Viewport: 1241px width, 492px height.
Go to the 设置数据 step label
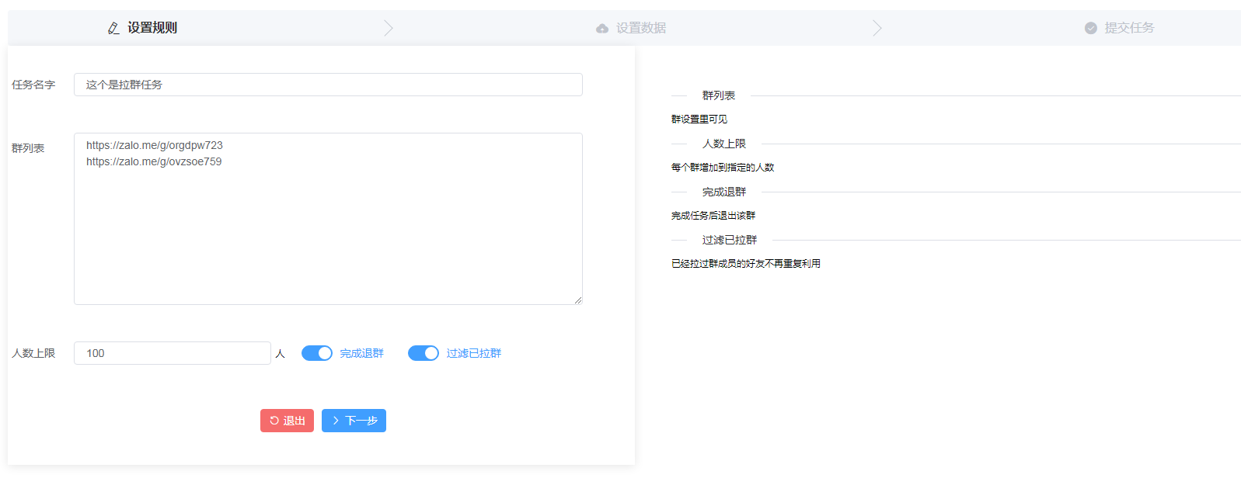click(641, 28)
